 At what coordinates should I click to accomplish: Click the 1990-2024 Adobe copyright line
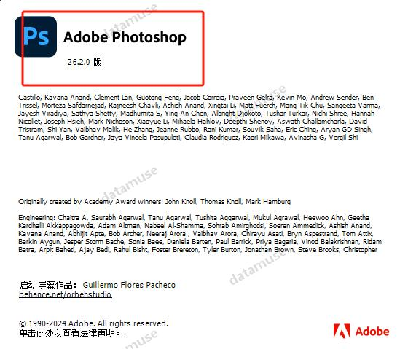(x=94, y=323)
